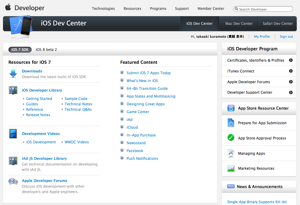
Task: Open the Designing Great Apps link
Action: [x=146, y=104]
